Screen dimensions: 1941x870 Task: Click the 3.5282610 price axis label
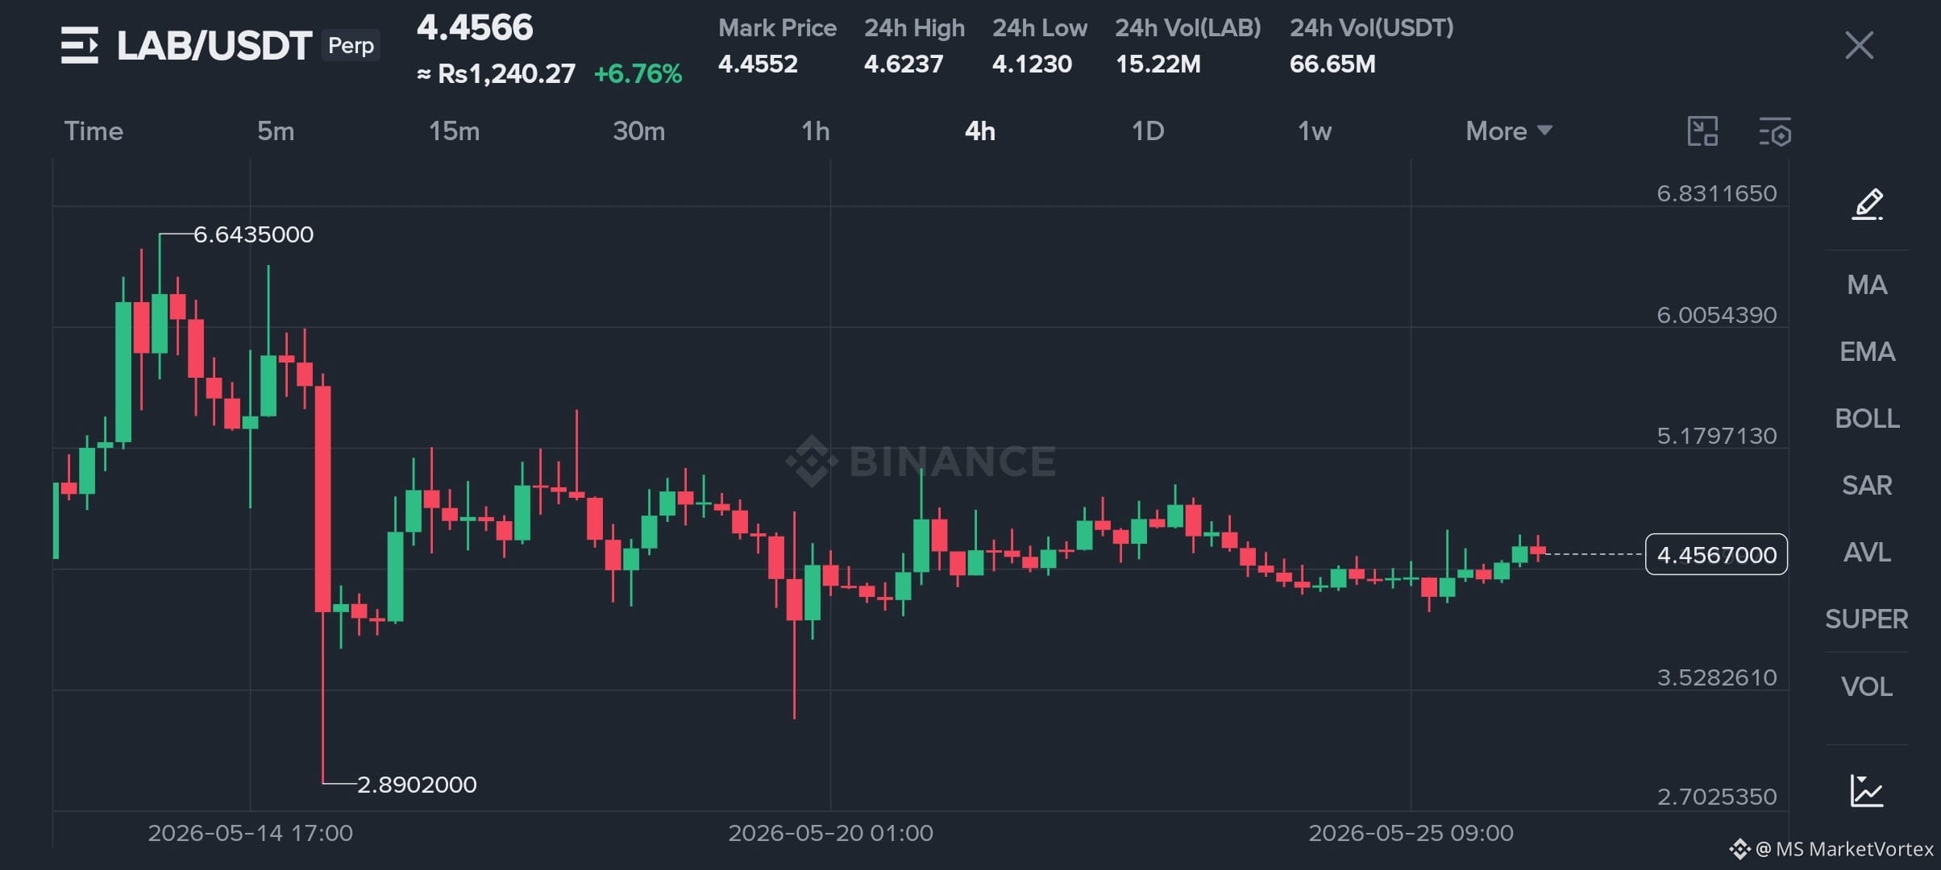point(1717,677)
